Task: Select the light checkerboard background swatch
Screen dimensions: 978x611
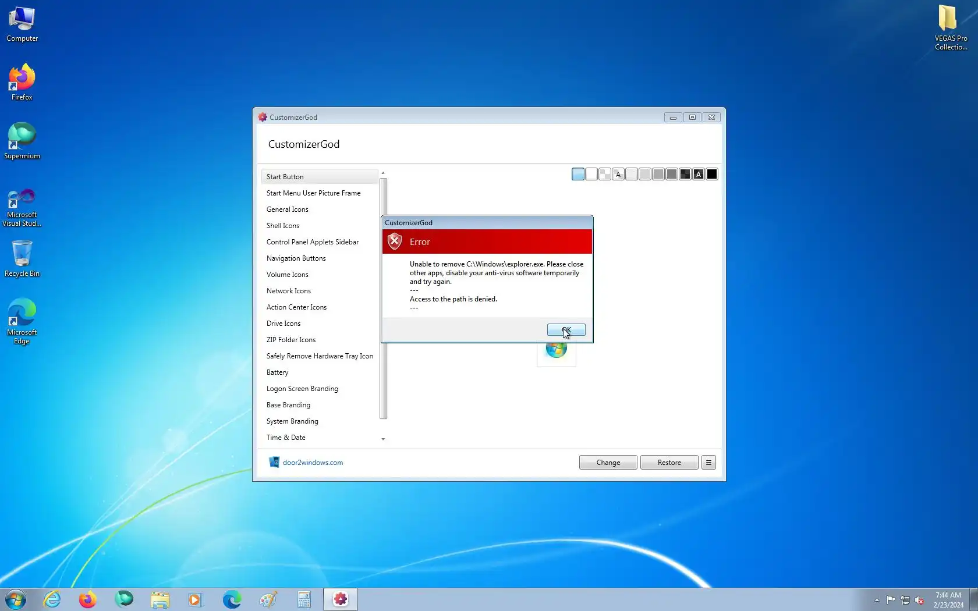Action: click(605, 174)
